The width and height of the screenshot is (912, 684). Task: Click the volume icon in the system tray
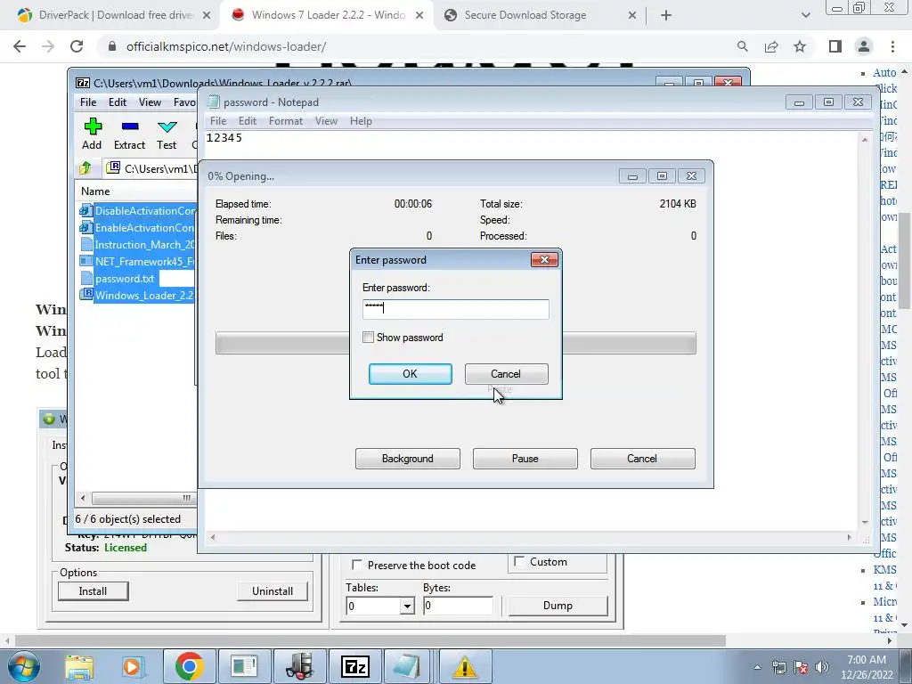[822, 667]
